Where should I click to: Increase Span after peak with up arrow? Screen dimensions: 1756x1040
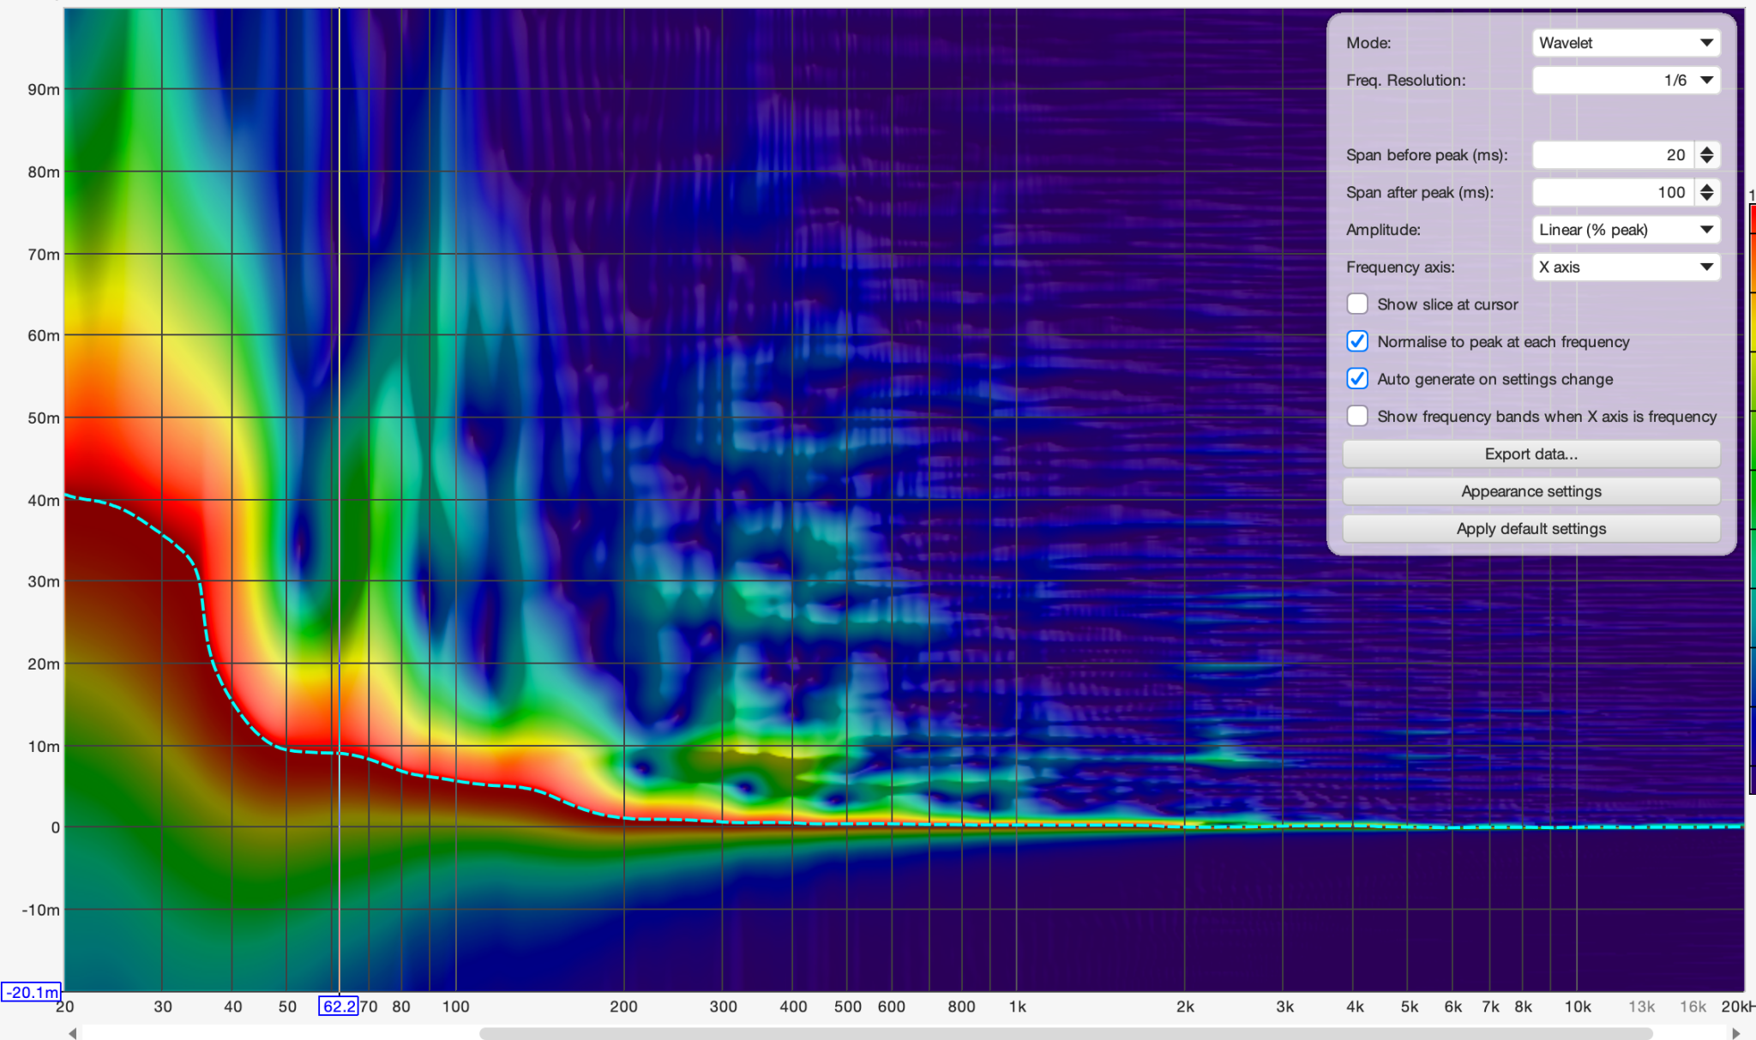coord(1707,187)
